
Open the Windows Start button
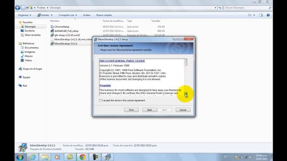(x=20, y=157)
